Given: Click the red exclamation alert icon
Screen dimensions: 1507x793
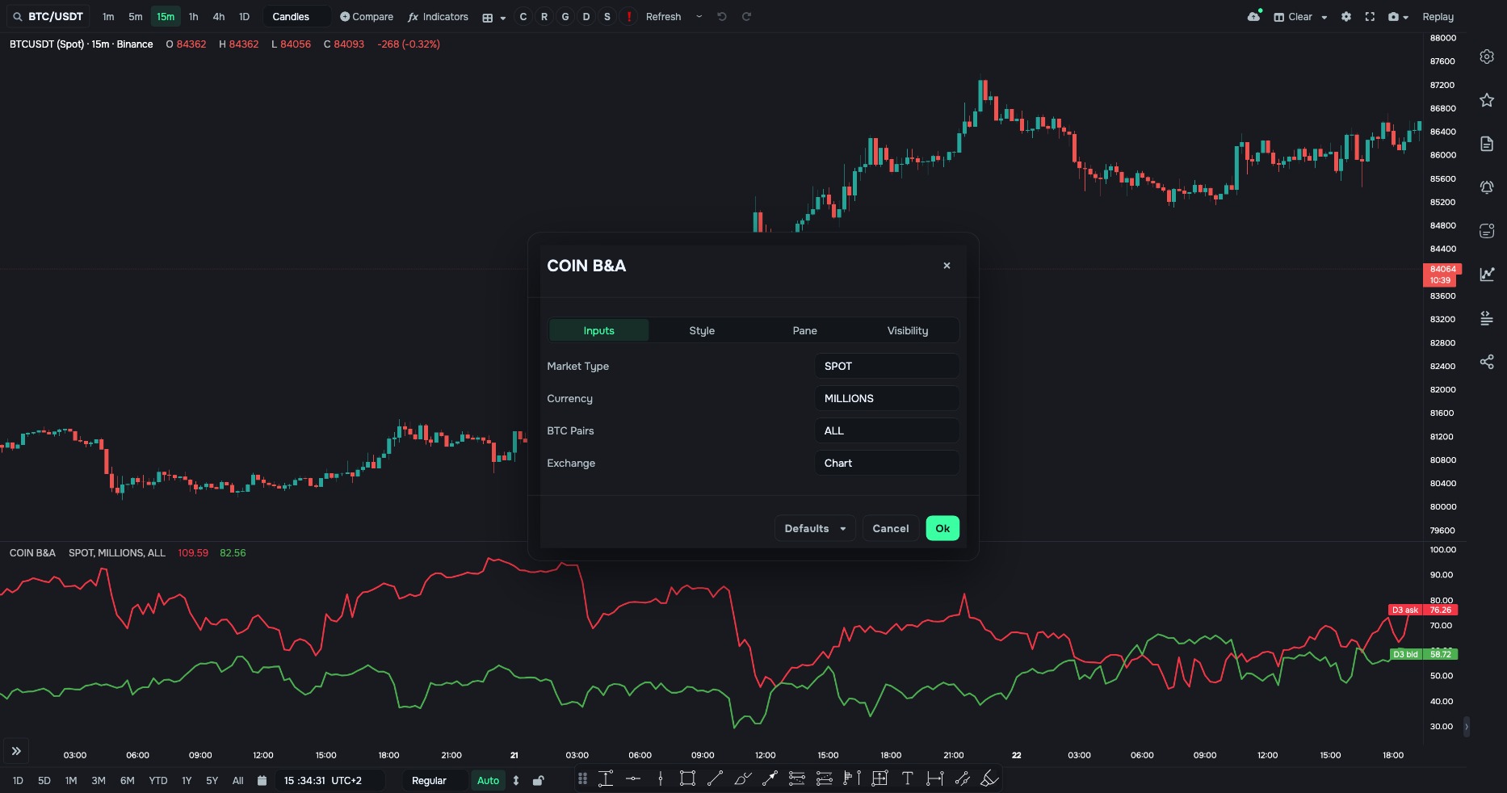Looking at the screenshot, I should point(628,16).
